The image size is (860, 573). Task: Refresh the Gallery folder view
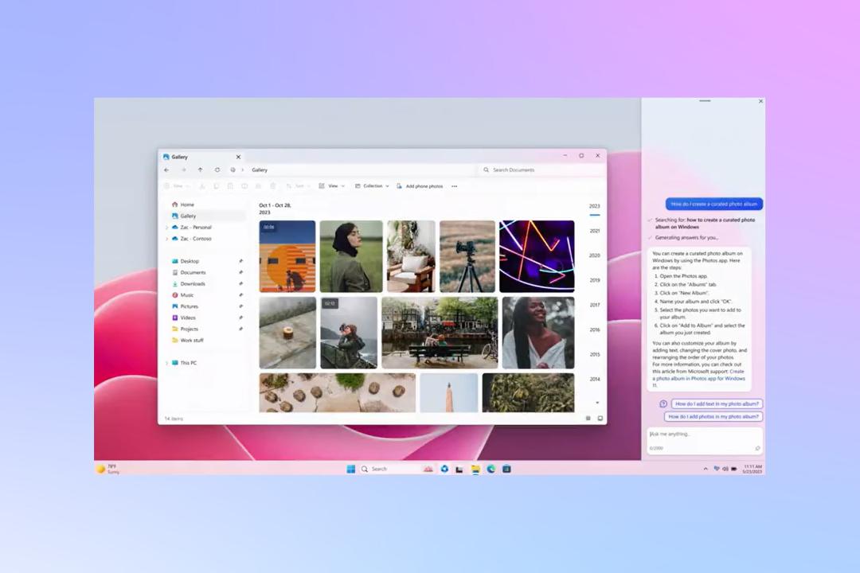[217, 170]
